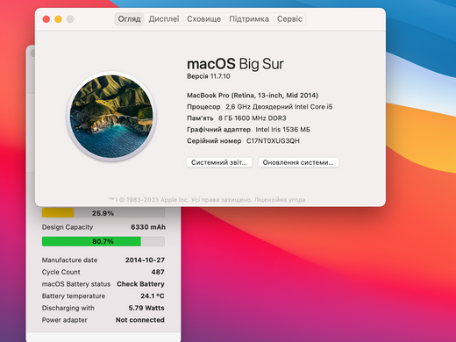Screen dimensions: 456x342
Task: Click the Manufacture date 2014-10-27 value
Action: 145,260
